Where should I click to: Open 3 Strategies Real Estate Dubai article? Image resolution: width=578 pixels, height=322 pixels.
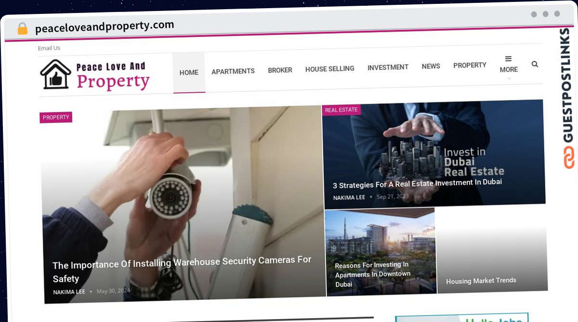(x=417, y=184)
